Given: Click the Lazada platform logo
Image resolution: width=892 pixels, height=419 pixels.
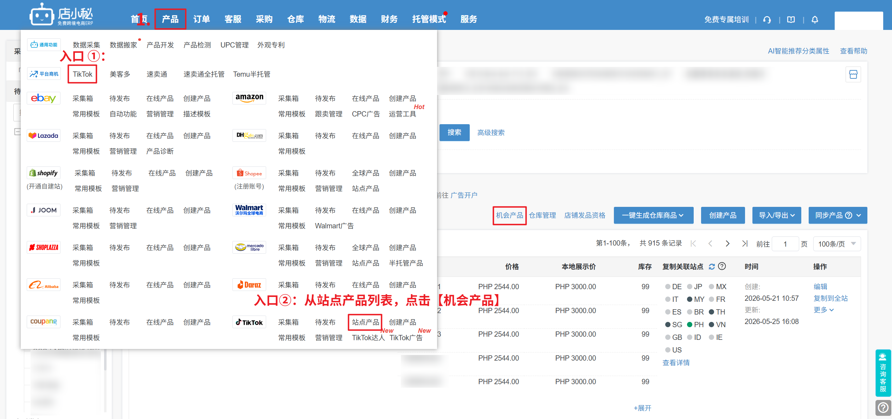Looking at the screenshot, I should click(x=44, y=135).
